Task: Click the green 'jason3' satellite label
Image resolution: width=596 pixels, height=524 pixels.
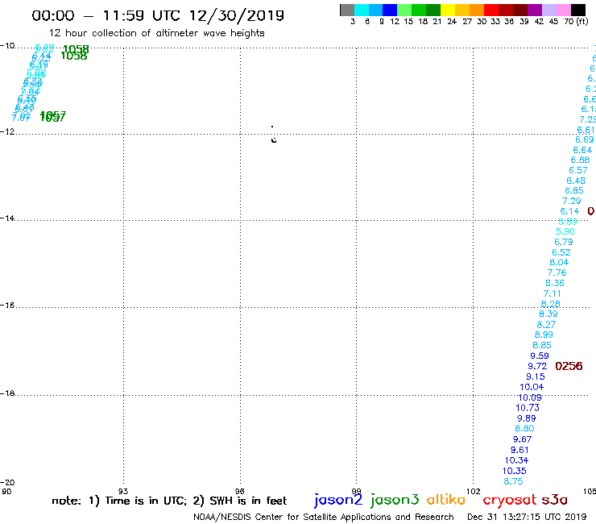Action: coord(395,500)
